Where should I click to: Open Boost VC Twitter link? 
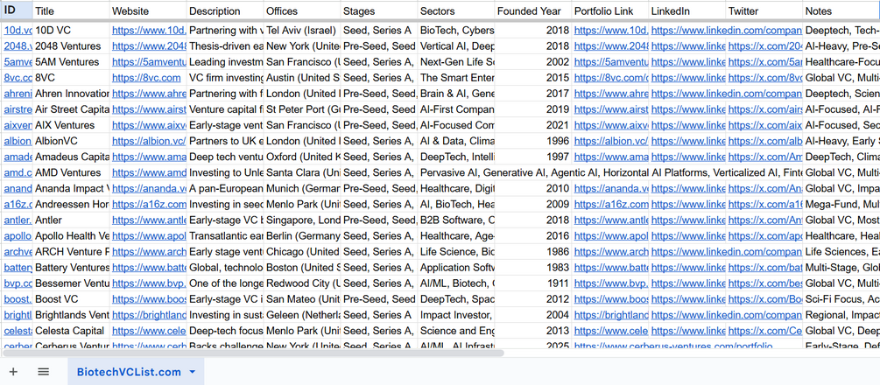point(765,299)
